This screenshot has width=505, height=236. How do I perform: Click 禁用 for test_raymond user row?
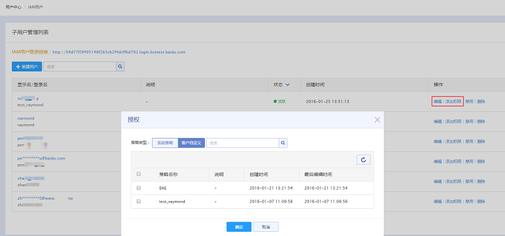pyautogui.click(x=469, y=102)
